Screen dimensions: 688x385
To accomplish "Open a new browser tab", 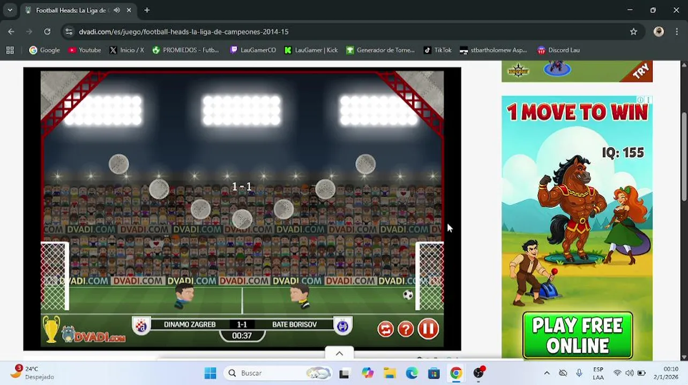I will click(147, 10).
